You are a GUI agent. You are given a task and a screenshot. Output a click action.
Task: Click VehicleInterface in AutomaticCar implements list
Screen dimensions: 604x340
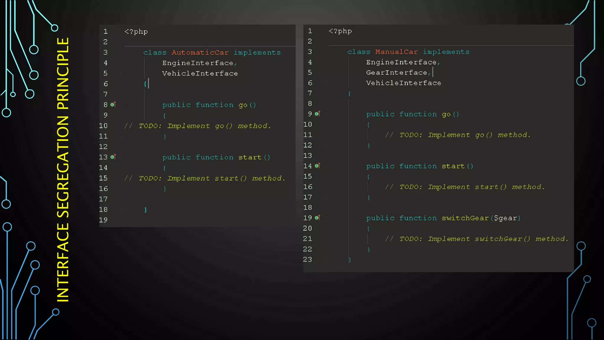click(200, 73)
